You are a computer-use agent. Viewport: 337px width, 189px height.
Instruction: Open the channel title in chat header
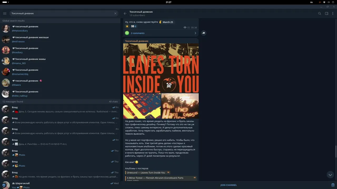[141, 12]
